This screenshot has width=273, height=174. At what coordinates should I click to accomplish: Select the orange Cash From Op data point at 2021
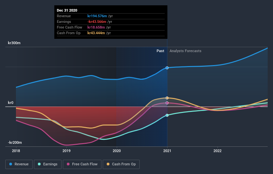point(167,98)
